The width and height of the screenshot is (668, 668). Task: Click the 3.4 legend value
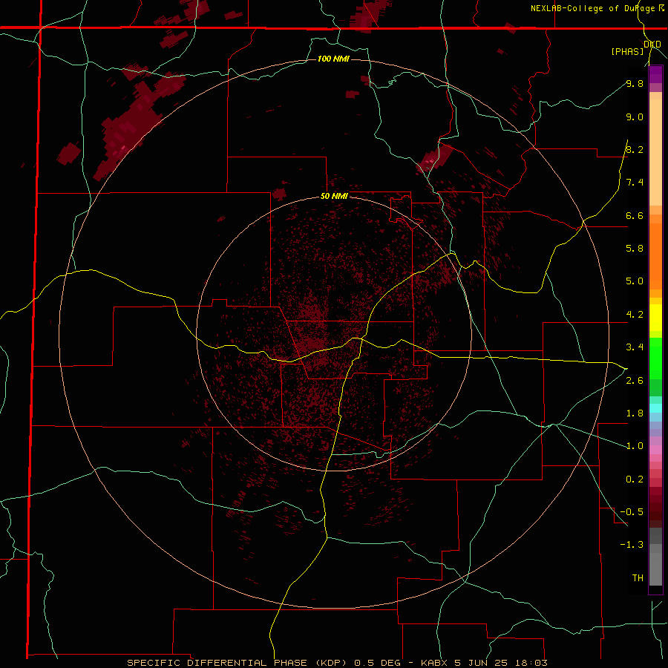[635, 347]
